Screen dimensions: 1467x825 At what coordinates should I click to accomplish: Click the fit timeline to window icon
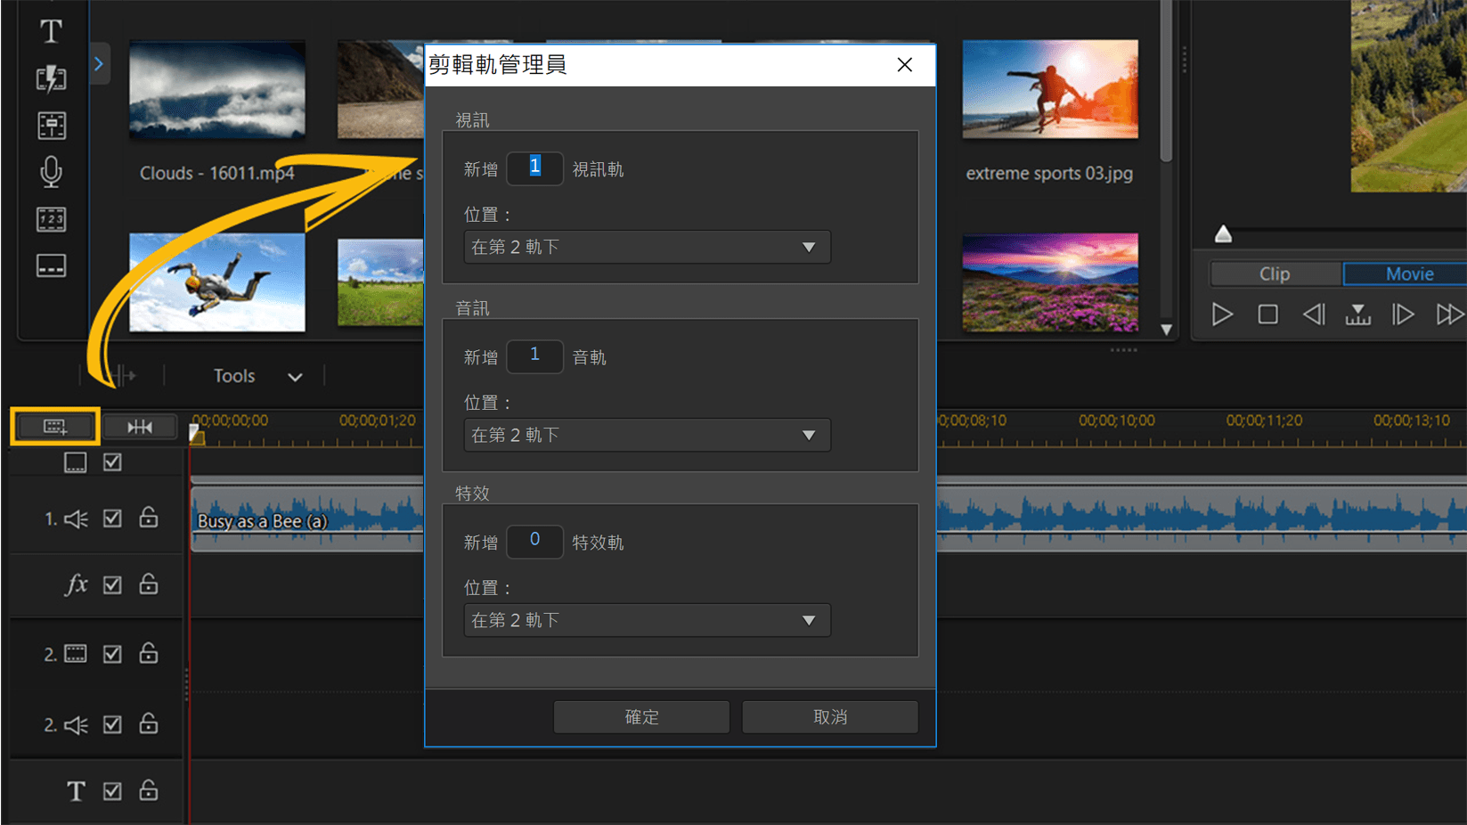coord(139,427)
